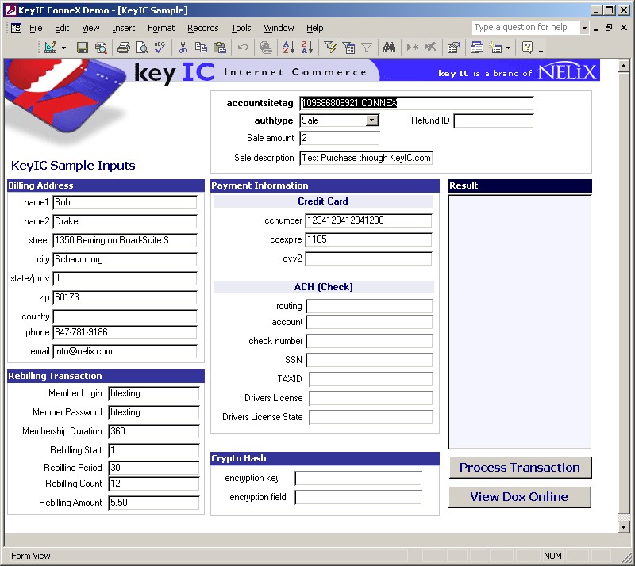Click the Member Login field
This screenshot has height=566, width=635.
(x=154, y=393)
